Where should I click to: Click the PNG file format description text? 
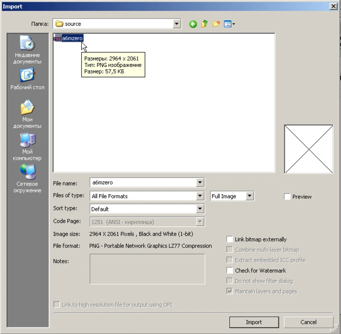[x=151, y=246]
